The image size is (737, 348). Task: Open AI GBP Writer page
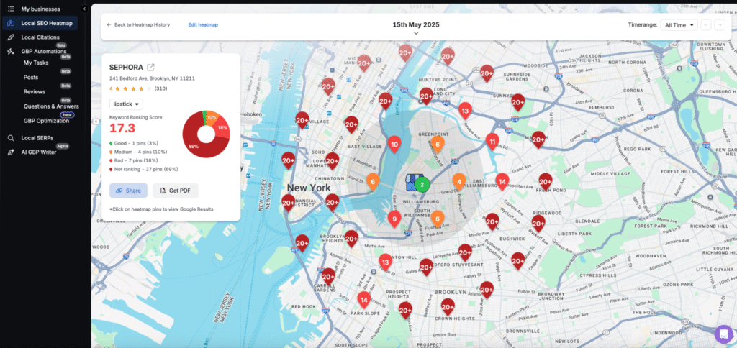tap(39, 152)
